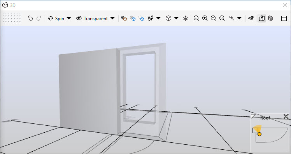Close the Roof navigator minimap panel
Image resolution: width=291 pixels, height=154 pixels.
(286, 117)
